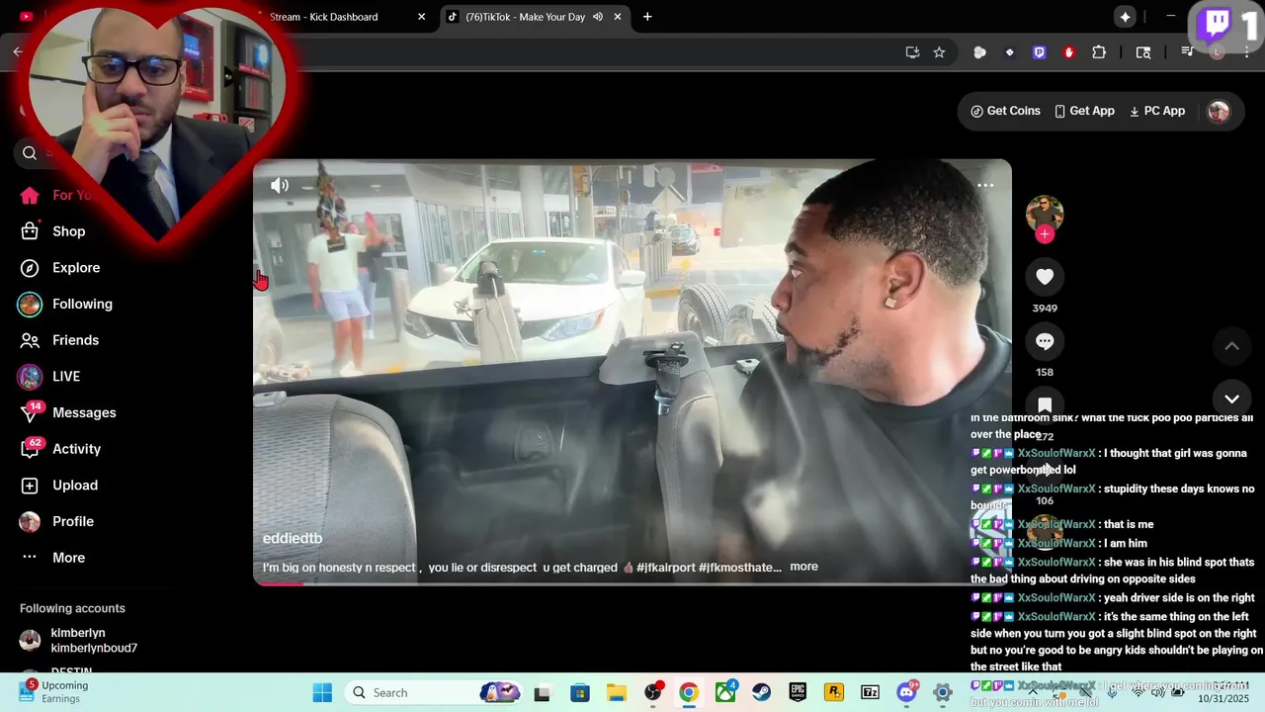Open File Explorer from the taskbar

click(x=616, y=692)
